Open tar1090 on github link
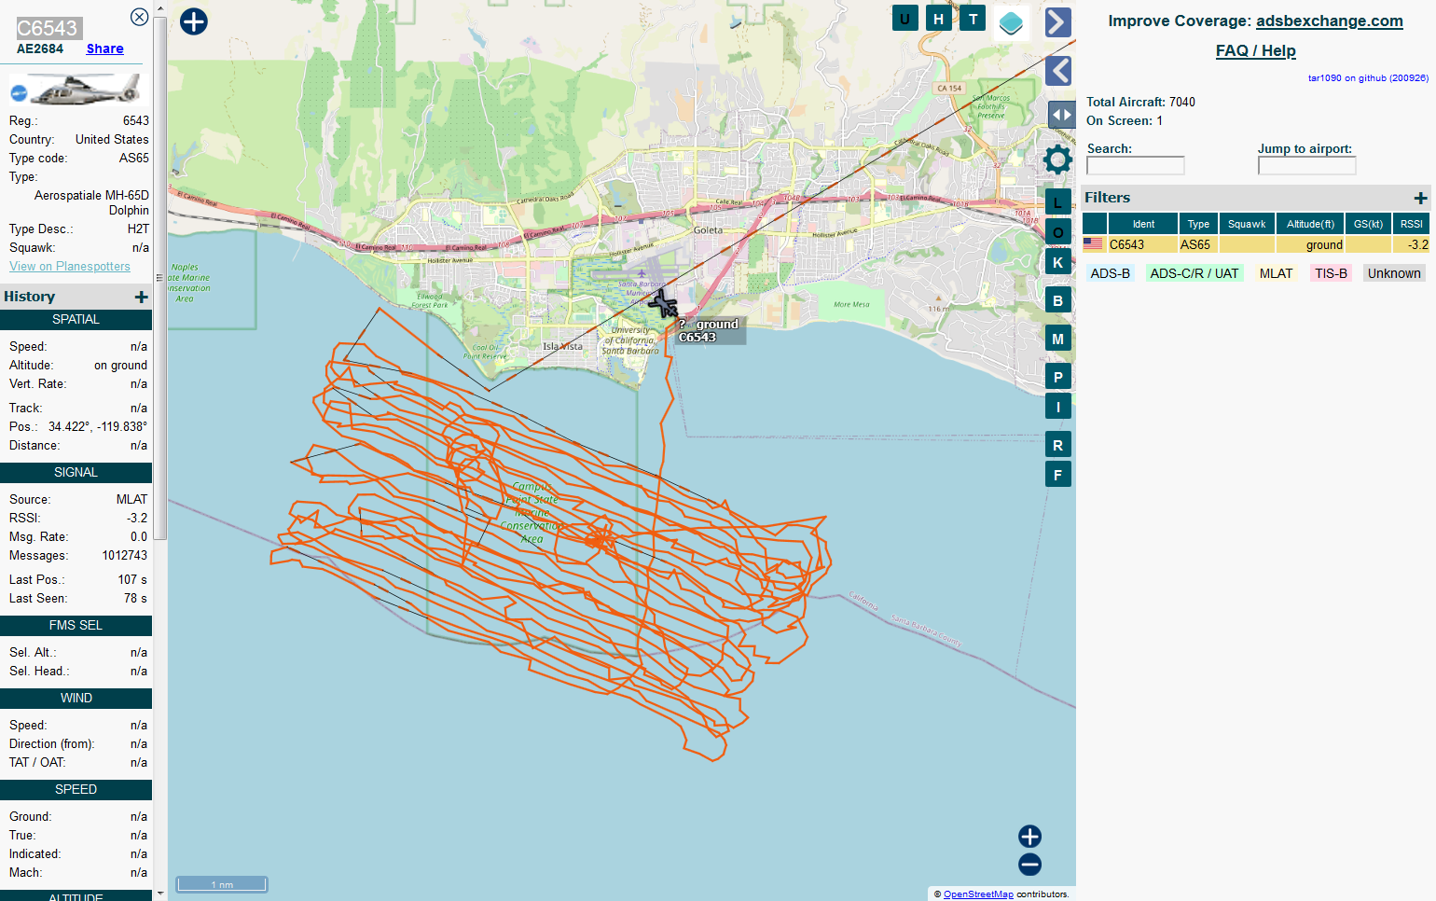This screenshot has height=901, width=1436. pos(1368,78)
